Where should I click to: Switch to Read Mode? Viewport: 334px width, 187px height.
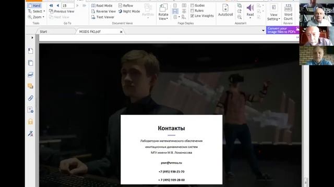coord(102,6)
